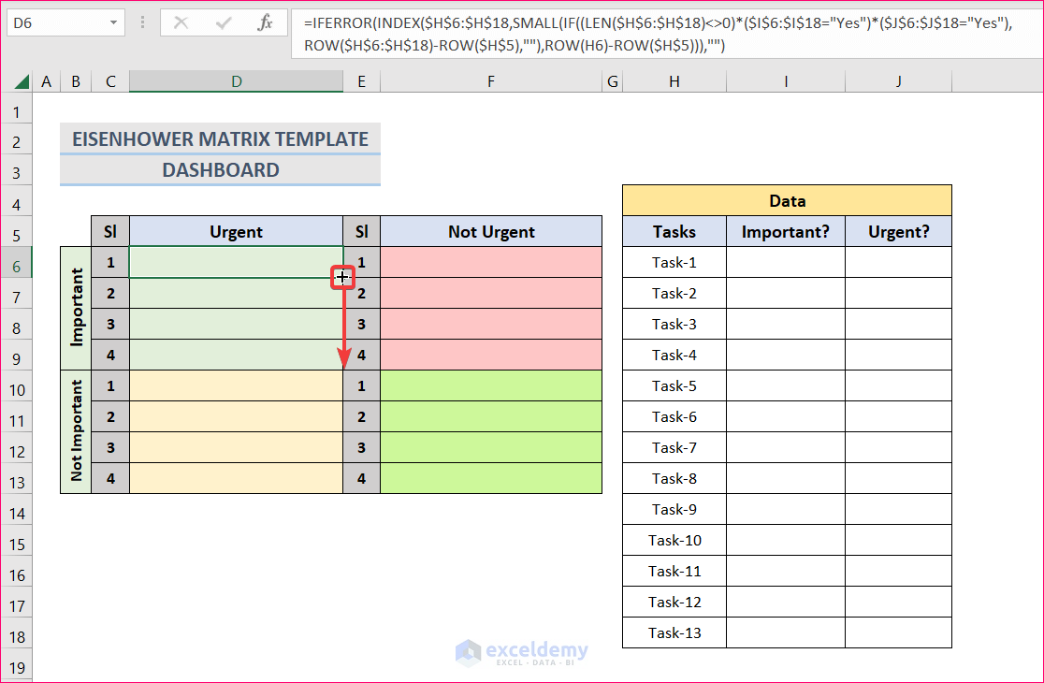The width and height of the screenshot is (1044, 683).
Task: Select the formula bar options dots handle
Action: 142,23
